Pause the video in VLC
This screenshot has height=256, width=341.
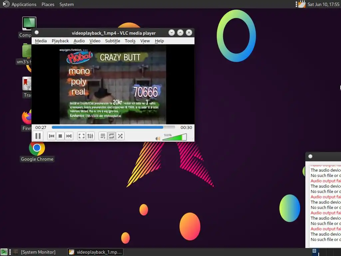point(38,136)
